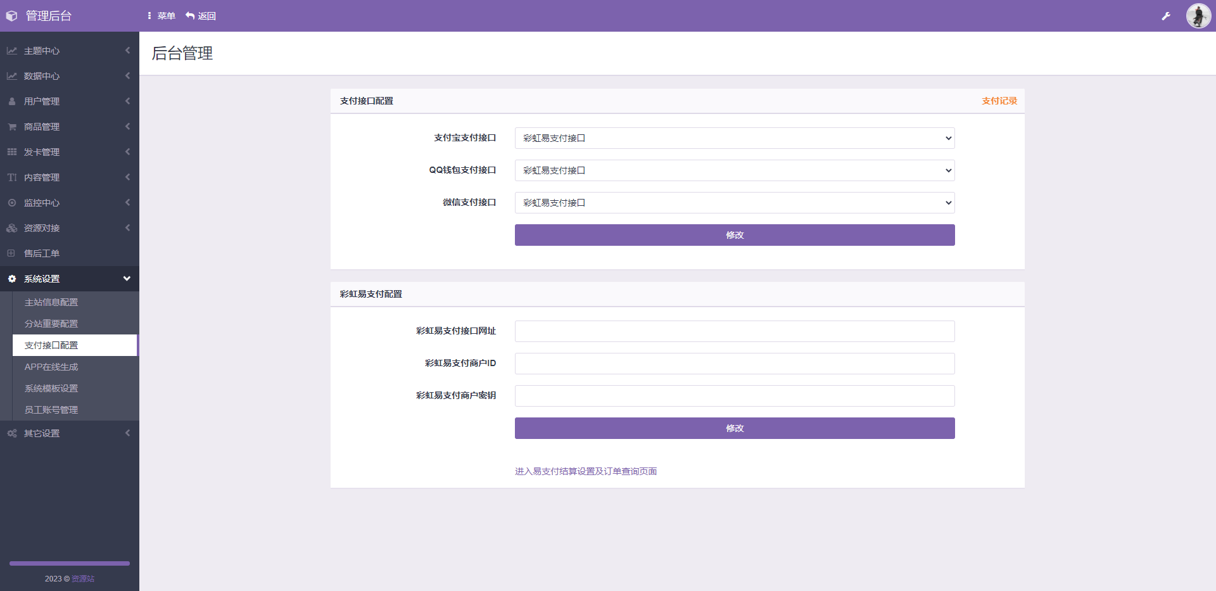Click the 发卡管理 grid icon
This screenshot has width=1216, height=591.
coord(12,152)
